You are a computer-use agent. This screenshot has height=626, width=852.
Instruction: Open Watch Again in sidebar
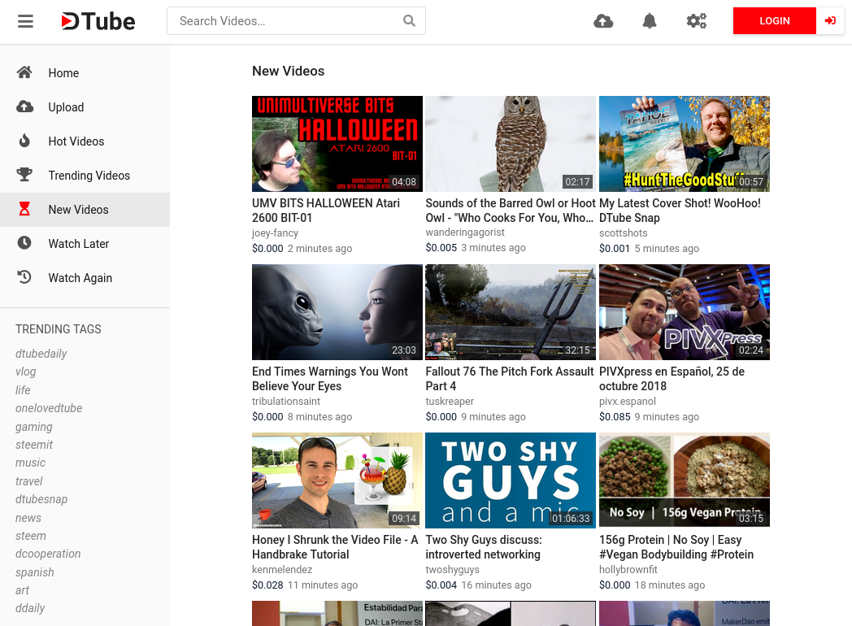click(85, 278)
